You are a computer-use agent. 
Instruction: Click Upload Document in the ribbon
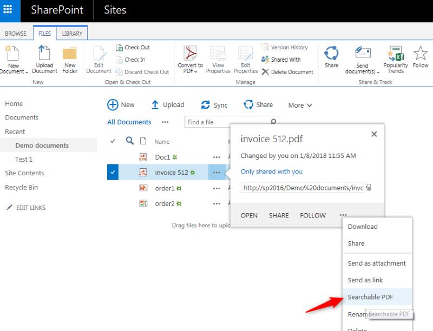[x=44, y=59]
